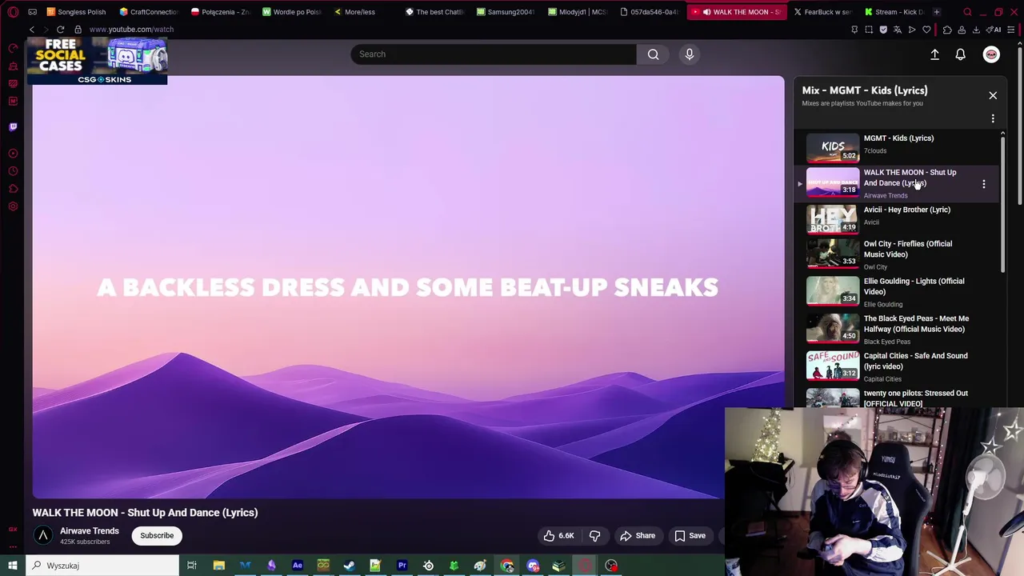Like the video with 6.6K likes
The width and height of the screenshot is (1024, 576).
558,536
